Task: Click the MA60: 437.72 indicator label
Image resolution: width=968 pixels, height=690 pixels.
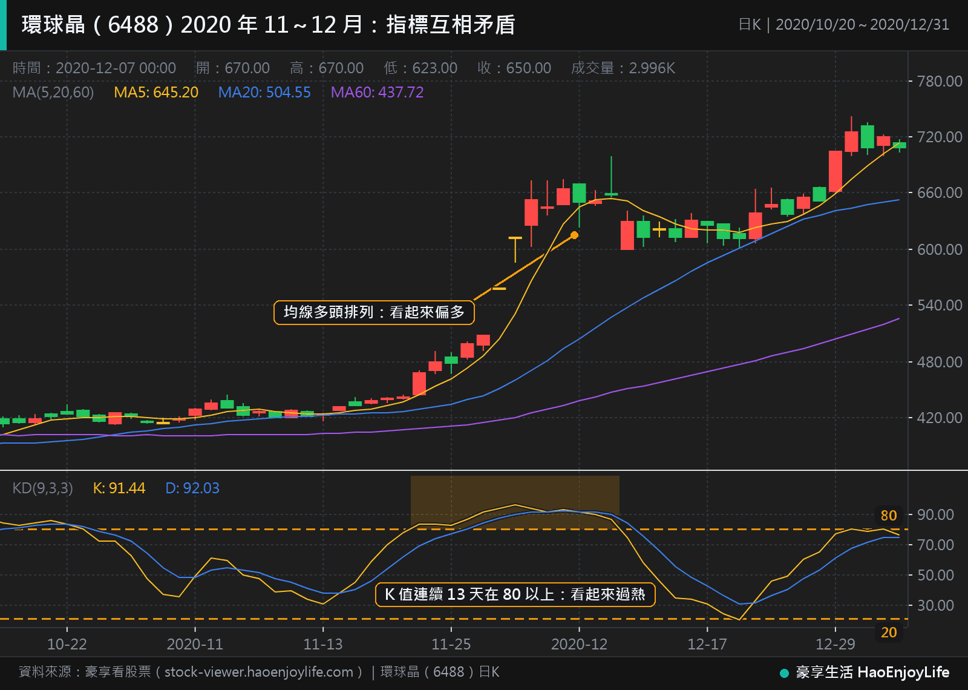Action: (x=377, y=93)
